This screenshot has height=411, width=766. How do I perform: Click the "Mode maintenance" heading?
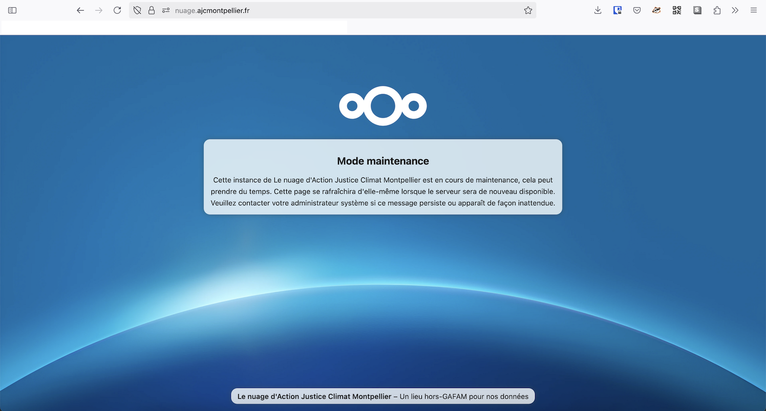pyautogui.click(x=383, y=161)
